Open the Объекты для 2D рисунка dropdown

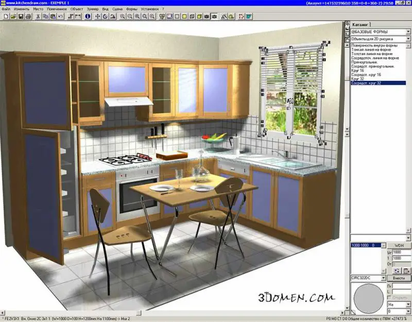[x=407, y=39]
